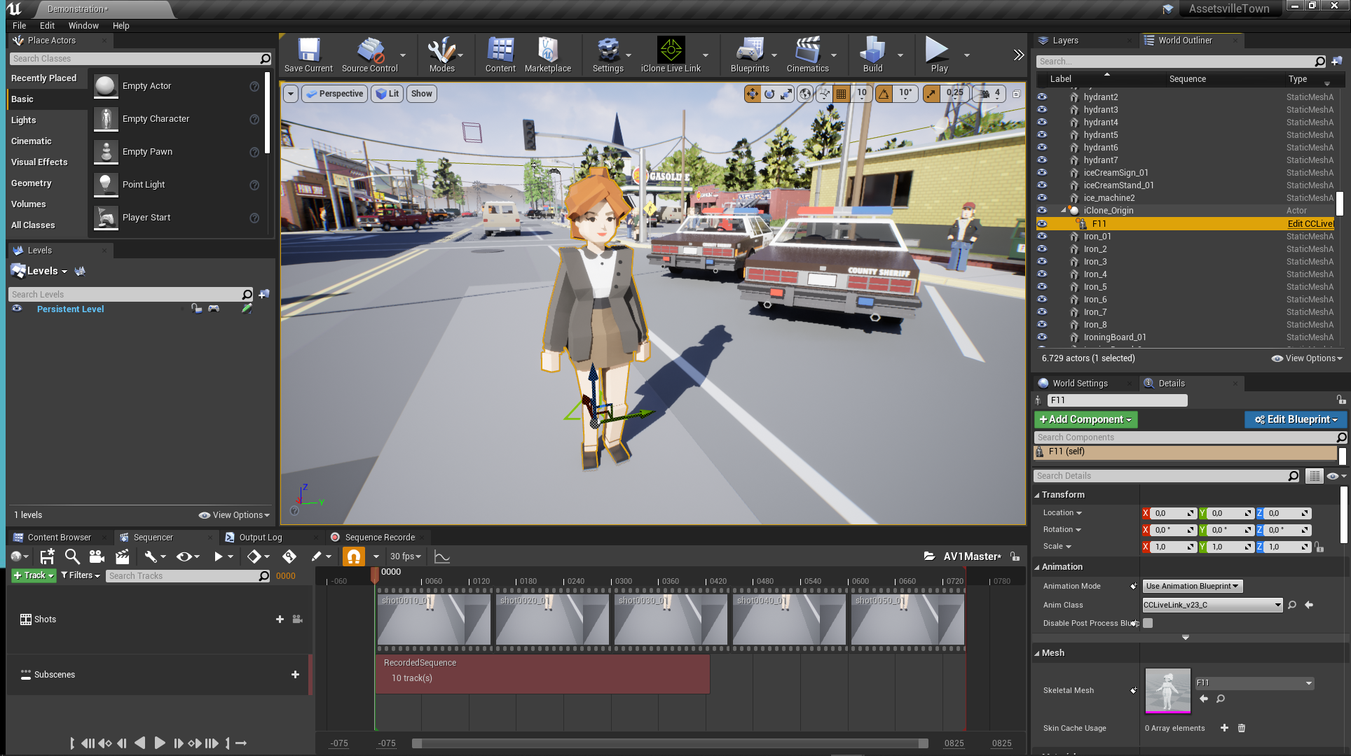Open the Cinematics toolbar icon
This screenshot has height=756, width=1351.
tap(807, 55)
